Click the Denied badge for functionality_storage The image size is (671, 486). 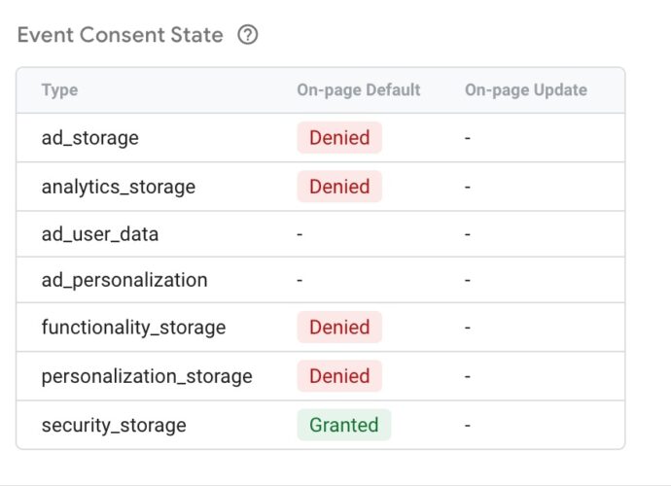[x=339, y=328]
